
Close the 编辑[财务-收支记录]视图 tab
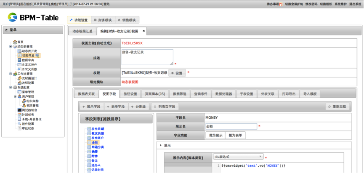click(143, 31)
